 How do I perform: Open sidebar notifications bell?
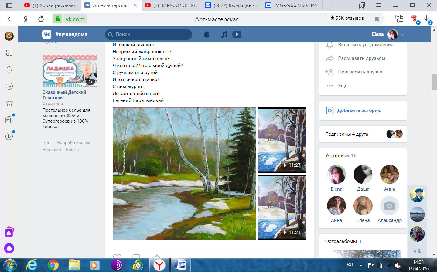(x=9, y=70)
